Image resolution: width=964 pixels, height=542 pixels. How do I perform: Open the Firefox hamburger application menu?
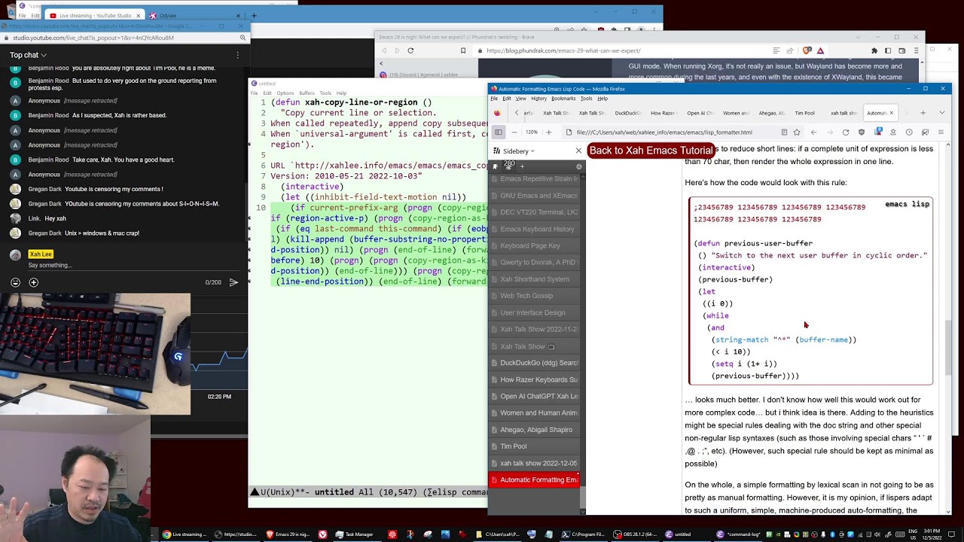(x=941, y=132)
